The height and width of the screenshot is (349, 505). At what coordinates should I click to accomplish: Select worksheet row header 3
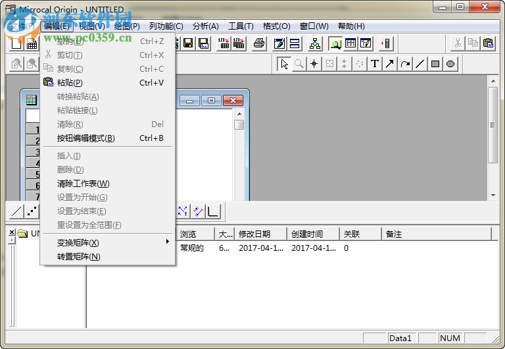coord(33,151)
